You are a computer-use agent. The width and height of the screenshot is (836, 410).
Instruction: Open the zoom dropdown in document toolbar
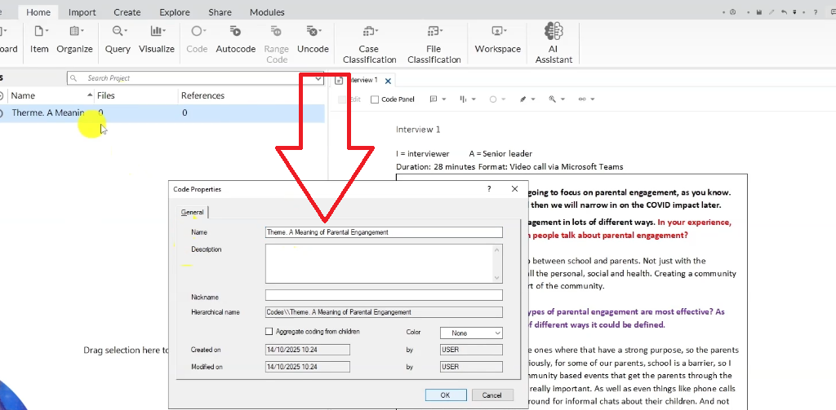tap(563, 99)
